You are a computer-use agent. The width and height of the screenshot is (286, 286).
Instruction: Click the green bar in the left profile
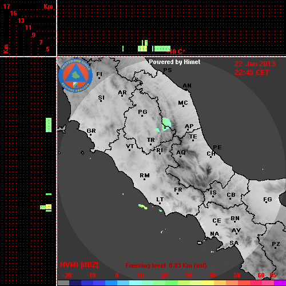(49, 125)
